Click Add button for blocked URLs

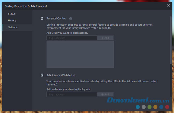pyautogui.click(x=105, y=38)
